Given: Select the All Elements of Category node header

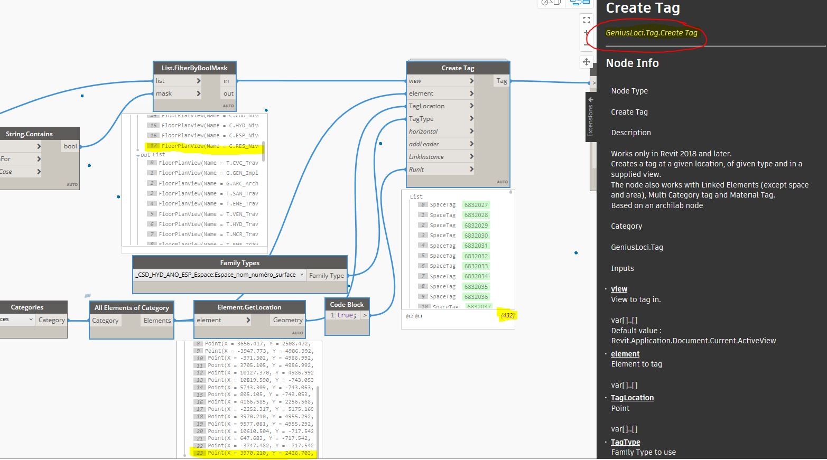Looking at the screenshot, I should pos(132,307).
